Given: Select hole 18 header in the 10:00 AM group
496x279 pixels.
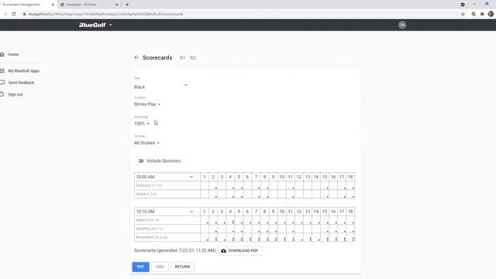Looking at the screenshot, I should pos(350,177).
